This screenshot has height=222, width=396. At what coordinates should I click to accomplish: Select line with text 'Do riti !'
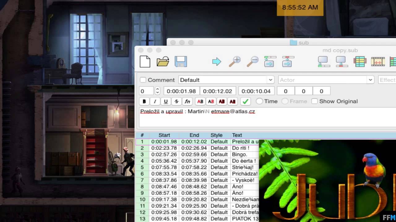[x=197, y=148]
